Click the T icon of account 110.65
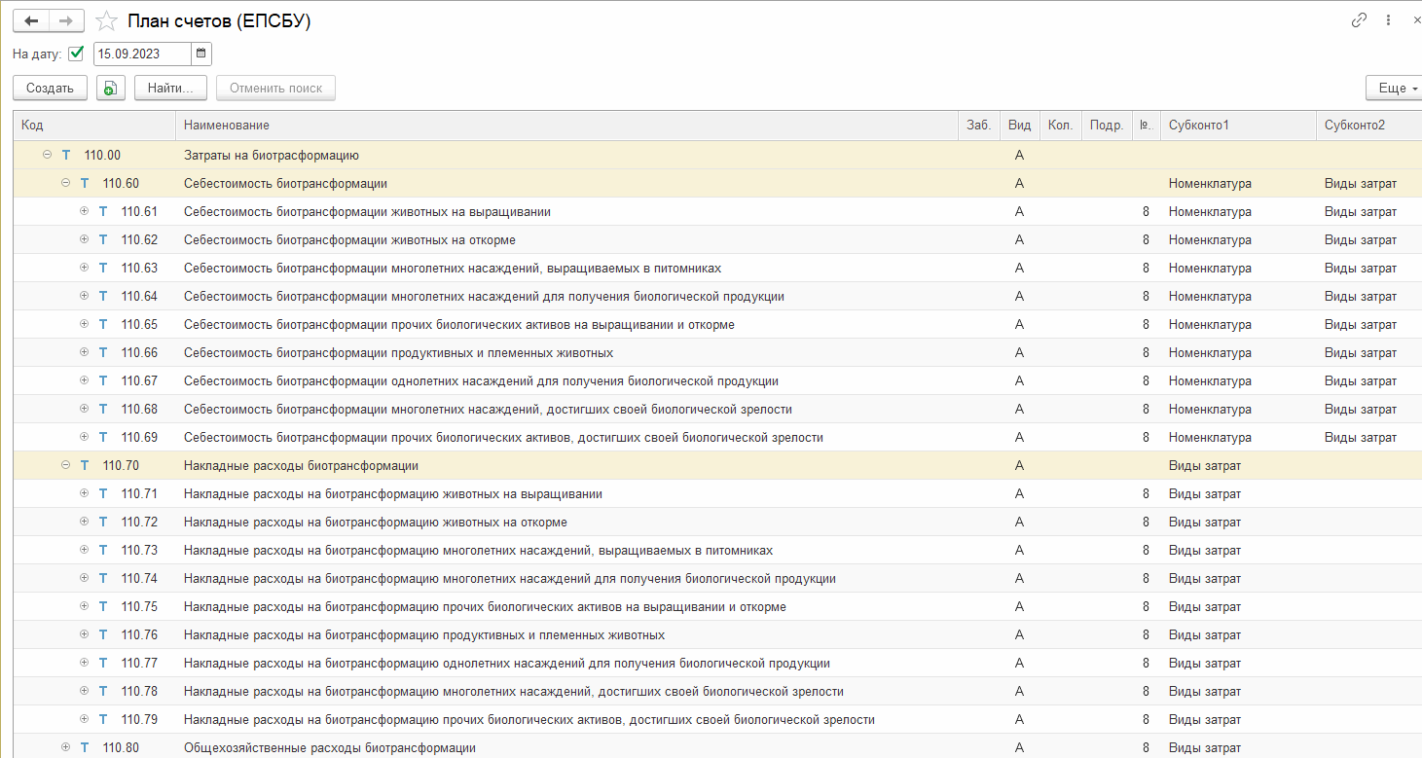Screen dimensions: 1422x758 [103, 324]
